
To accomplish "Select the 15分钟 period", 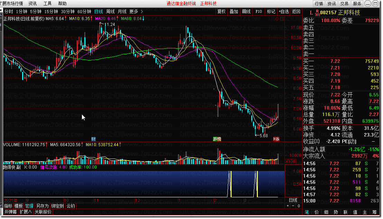I will [51, 11].
